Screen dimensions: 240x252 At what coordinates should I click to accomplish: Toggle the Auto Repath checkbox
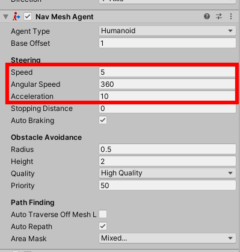[103, 226]
